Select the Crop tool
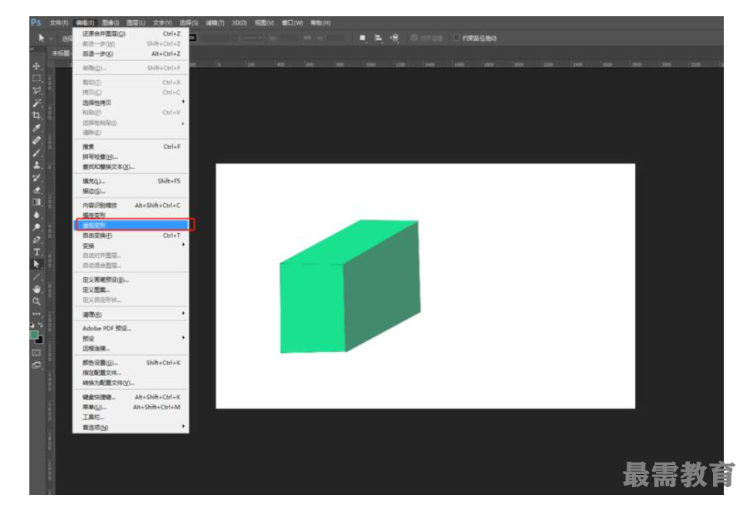Screen dimensions: 740x505 [36, 115]
